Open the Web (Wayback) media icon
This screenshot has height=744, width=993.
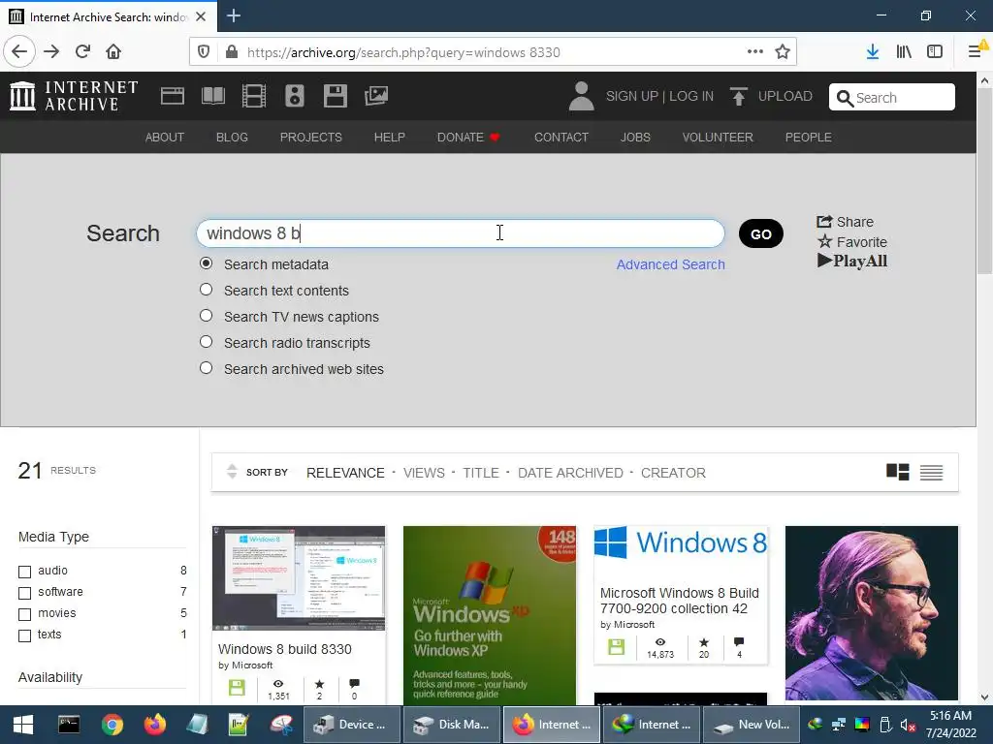(173, 96)
